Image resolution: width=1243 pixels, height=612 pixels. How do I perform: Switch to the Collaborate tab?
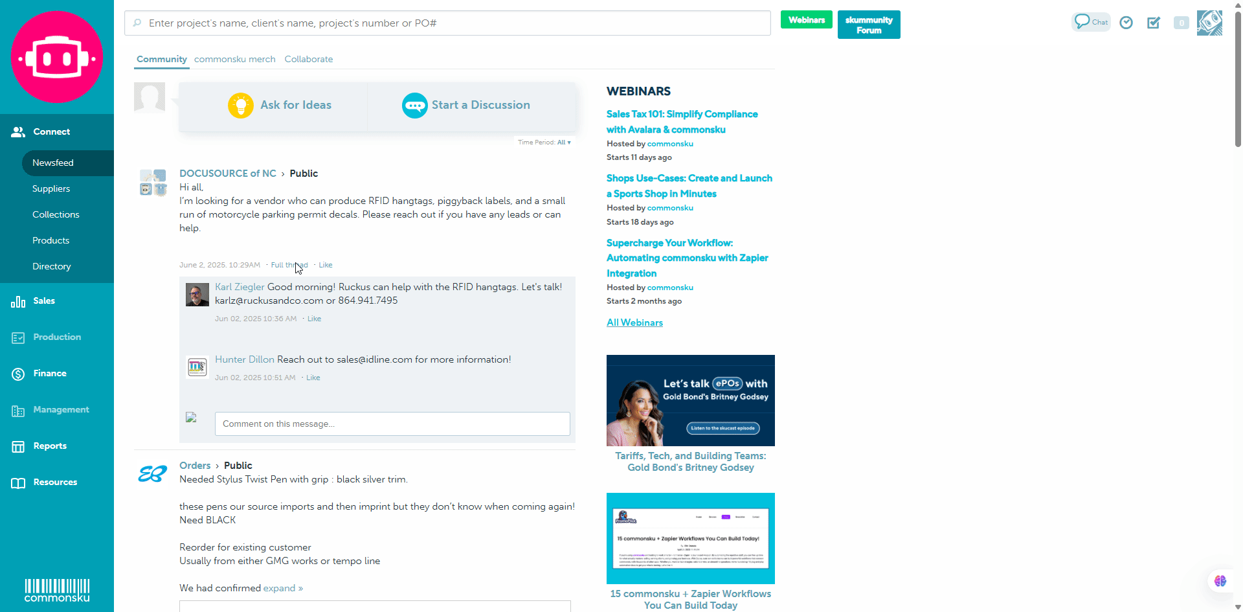point(309,59)
